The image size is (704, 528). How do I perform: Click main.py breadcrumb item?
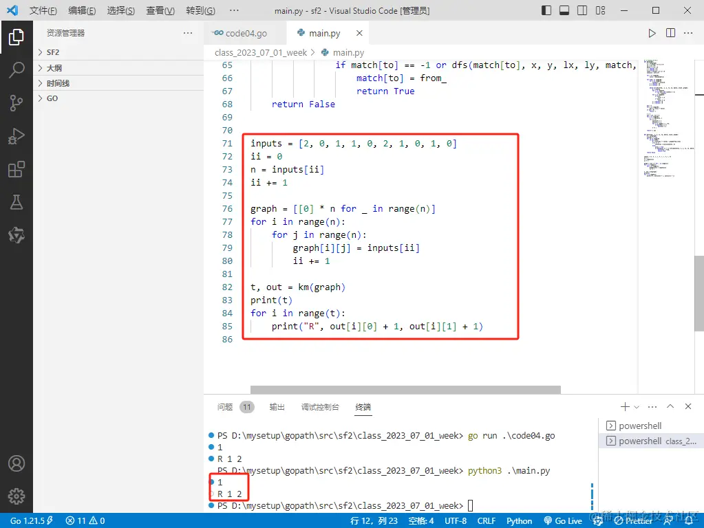(x=343, y=52)
